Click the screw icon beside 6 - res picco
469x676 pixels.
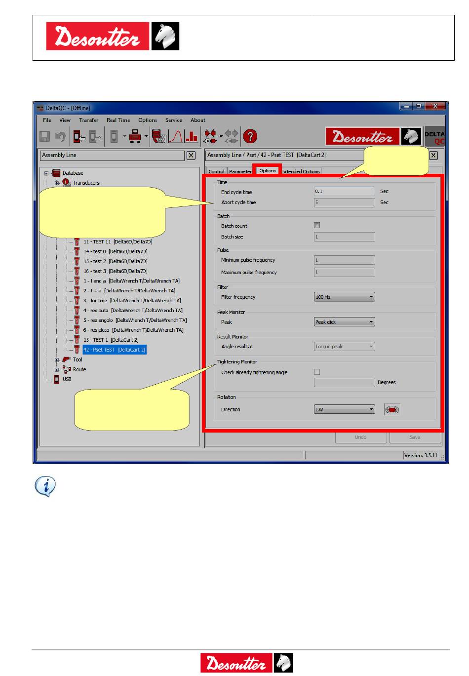(x=77, y=330)
